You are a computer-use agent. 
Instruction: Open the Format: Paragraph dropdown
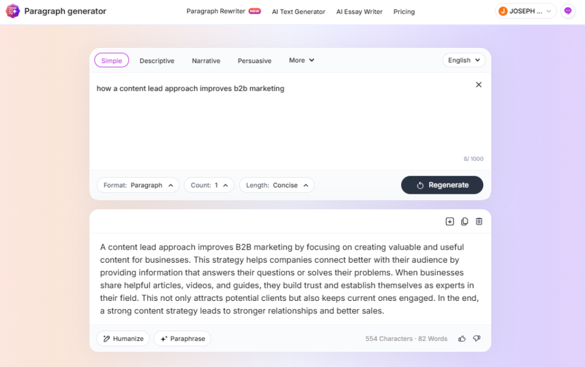coord(138,185)
